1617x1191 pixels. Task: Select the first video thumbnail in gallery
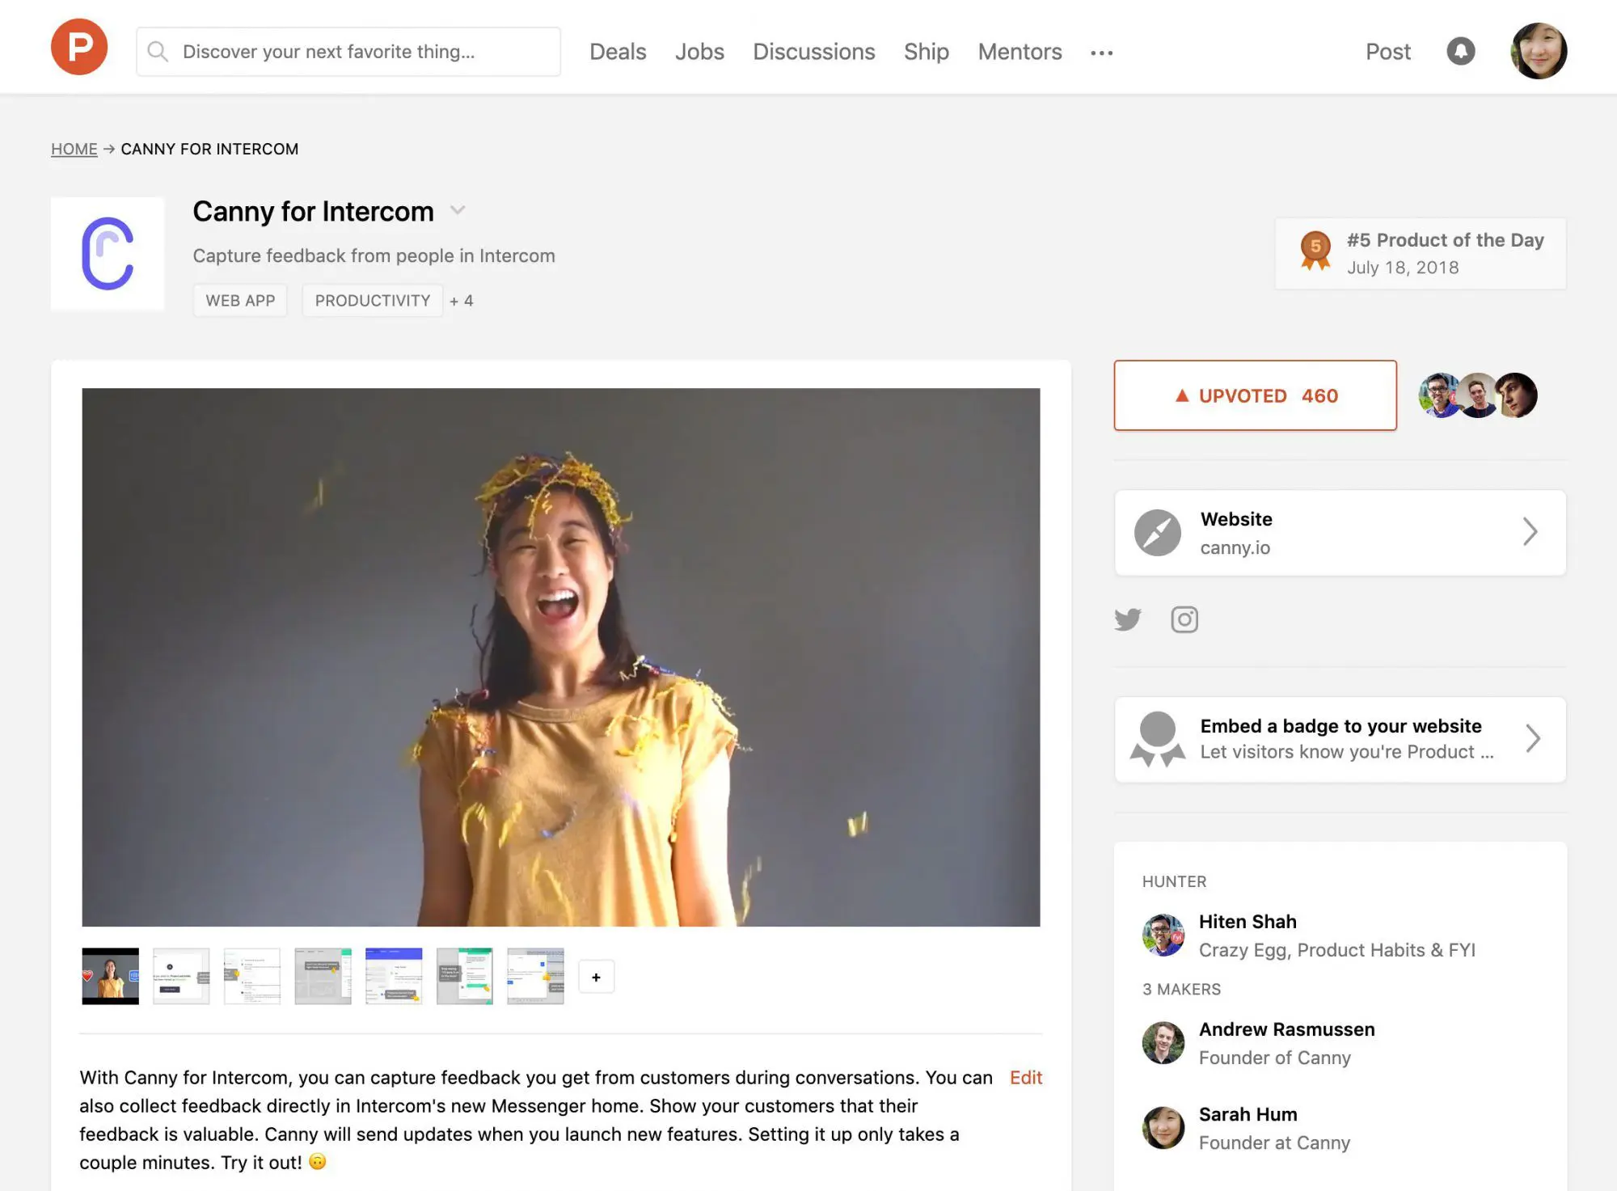tap(111, 976)
